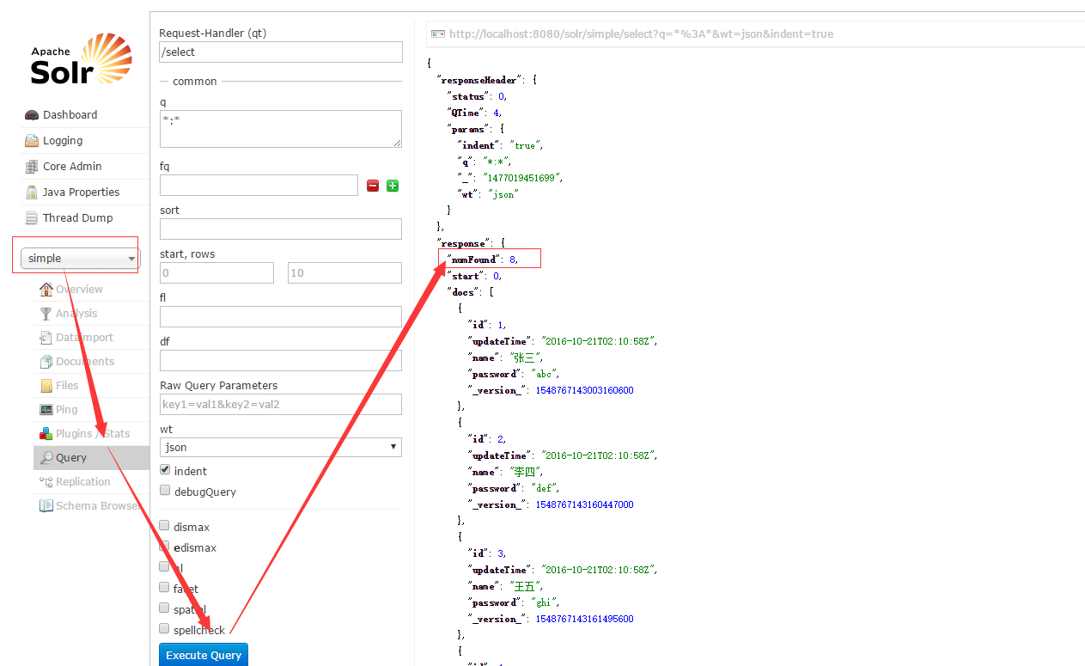Click the Query magnifier icon
The width and height of the screenshot is (1085, 666).
coord(46,458)
